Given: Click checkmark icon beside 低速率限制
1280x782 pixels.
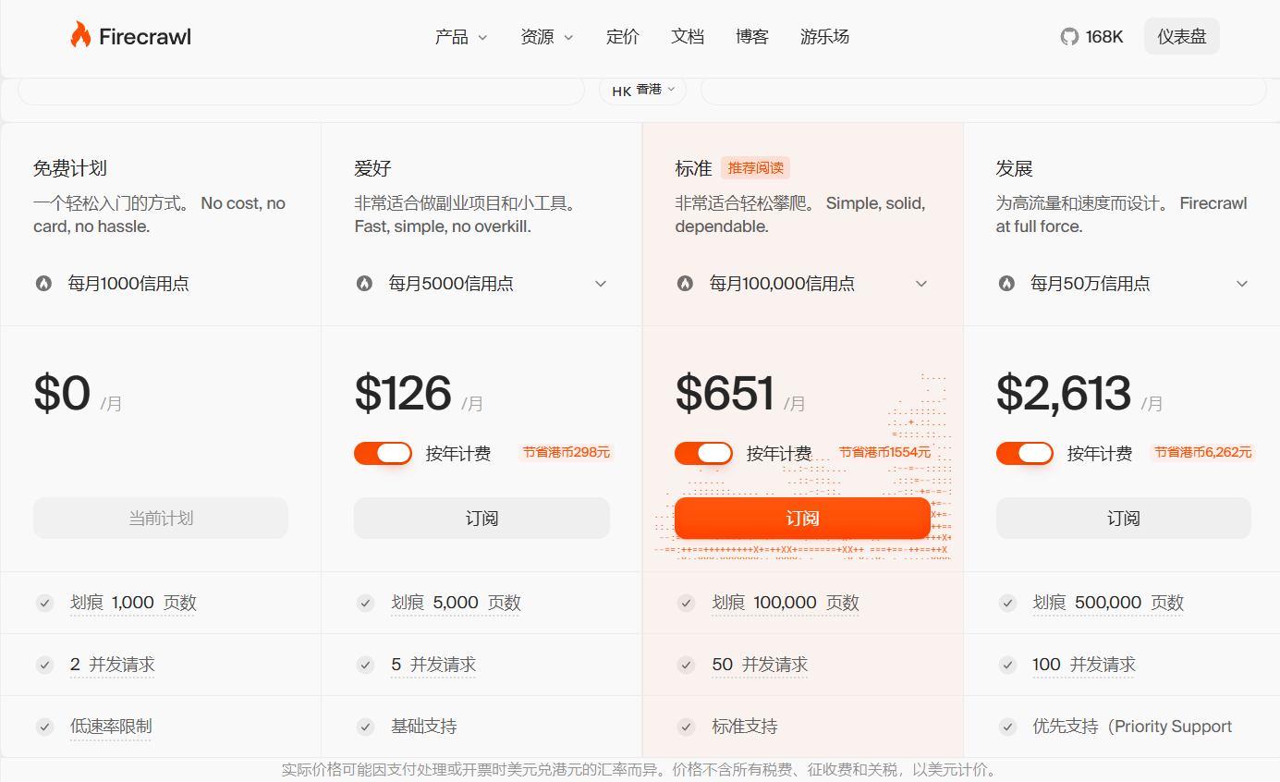Looking at the screenshot, I should pyautogui.click(x=44, y=727).
